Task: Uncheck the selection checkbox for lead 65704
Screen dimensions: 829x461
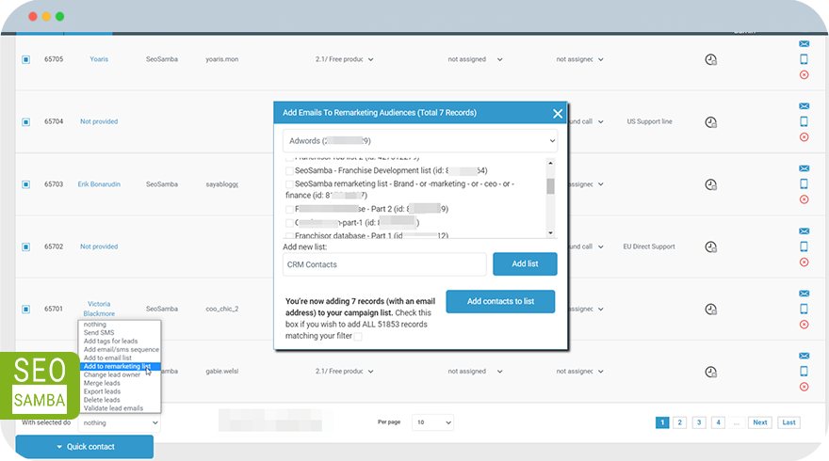Action: pos(26,122)
